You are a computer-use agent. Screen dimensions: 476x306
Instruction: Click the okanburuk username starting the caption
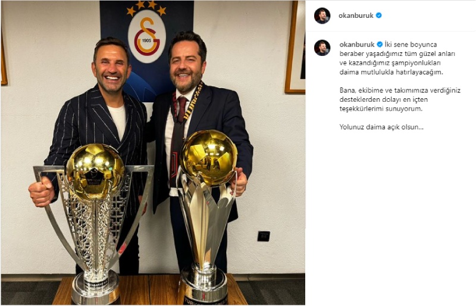[x=357, y=45]
